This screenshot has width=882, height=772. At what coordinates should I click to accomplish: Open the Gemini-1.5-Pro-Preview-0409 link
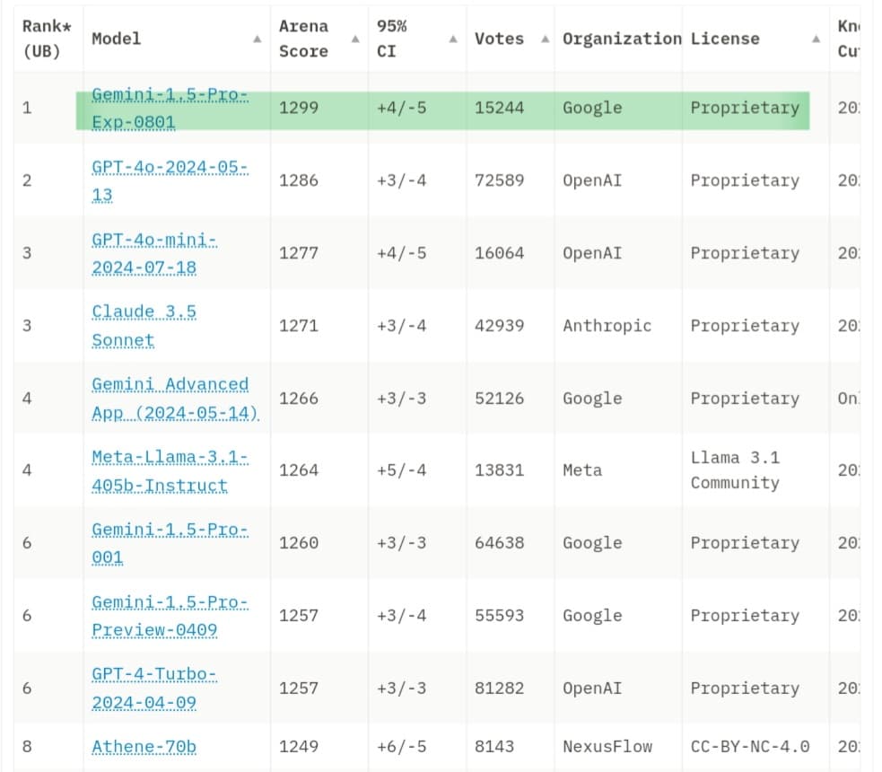pyautogui.click(x=170, y=616)
